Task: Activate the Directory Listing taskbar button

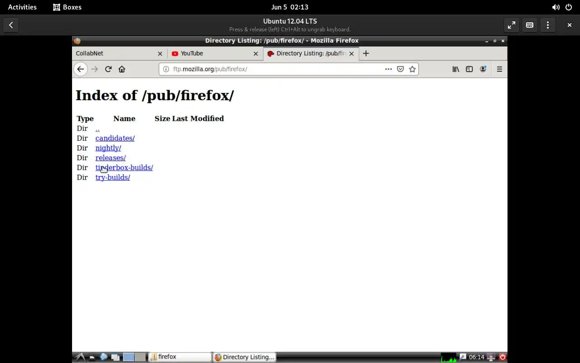Action: tap(245, 357)
